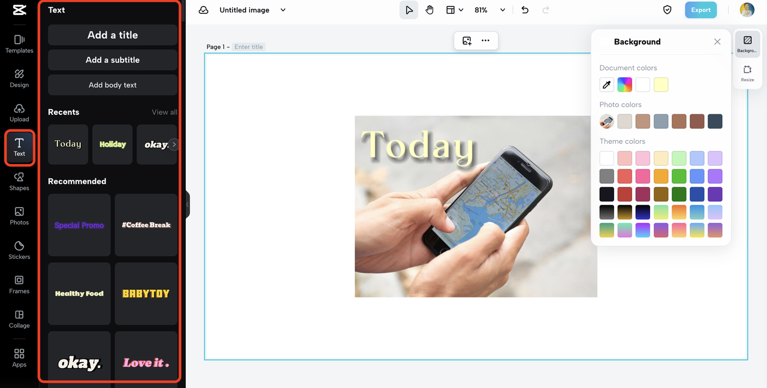Click the shield security icon
The width and height of the screenshot is (767, 388).
pos(667,10)
